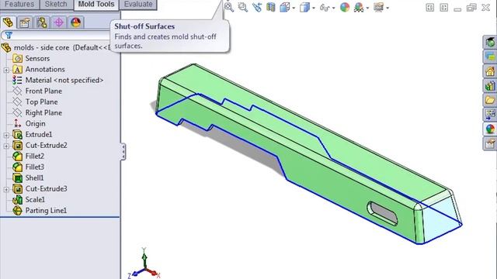Click the Zoom to Fit icon
This screenshot has width=497, height=279.
click(229, 7)
